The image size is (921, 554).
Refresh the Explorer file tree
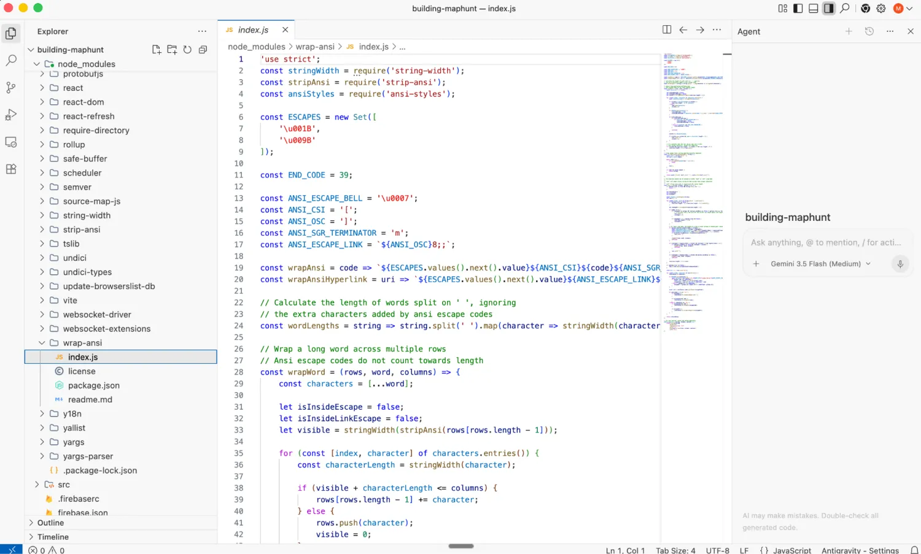point(187,50)
